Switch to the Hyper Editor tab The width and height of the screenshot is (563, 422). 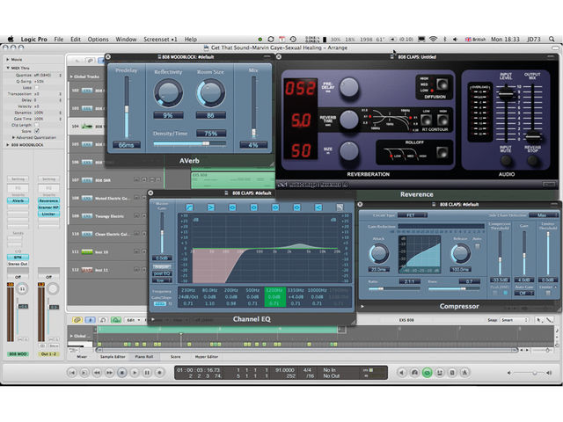[x=207, y=357]
